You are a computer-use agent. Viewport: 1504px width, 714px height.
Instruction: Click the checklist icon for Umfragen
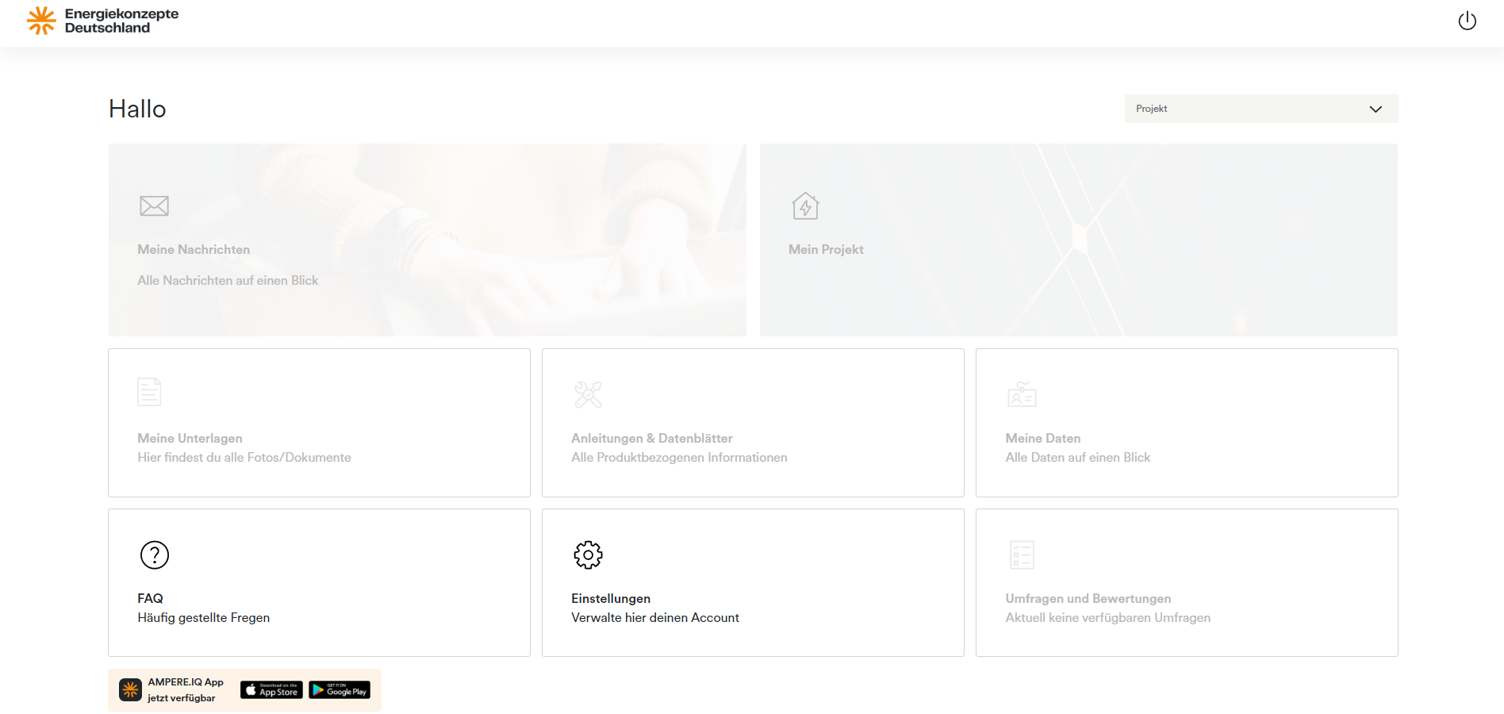coord(1022,555)
